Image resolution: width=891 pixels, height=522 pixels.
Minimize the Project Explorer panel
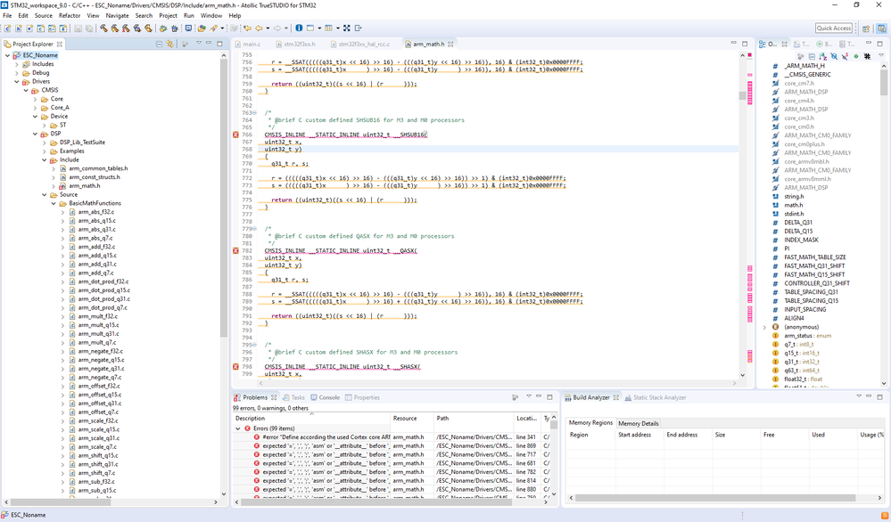(209, 43)
